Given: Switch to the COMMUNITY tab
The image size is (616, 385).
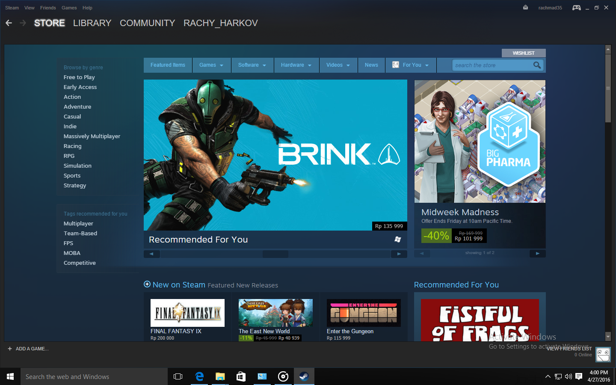Looking at the screenshot, I should click(x=148, y=23).
